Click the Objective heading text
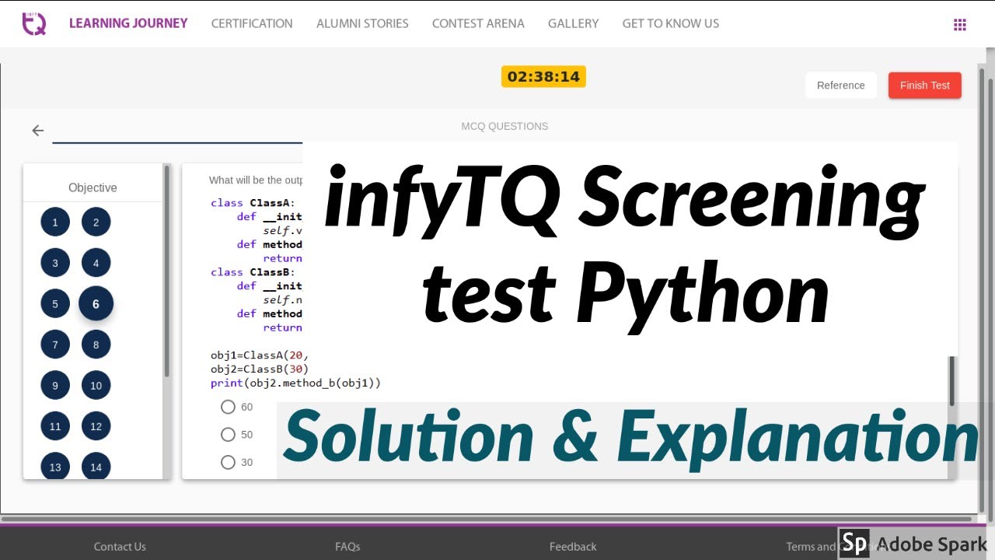Viewport: 995px width, 560px height. click(x=93, y=187)
